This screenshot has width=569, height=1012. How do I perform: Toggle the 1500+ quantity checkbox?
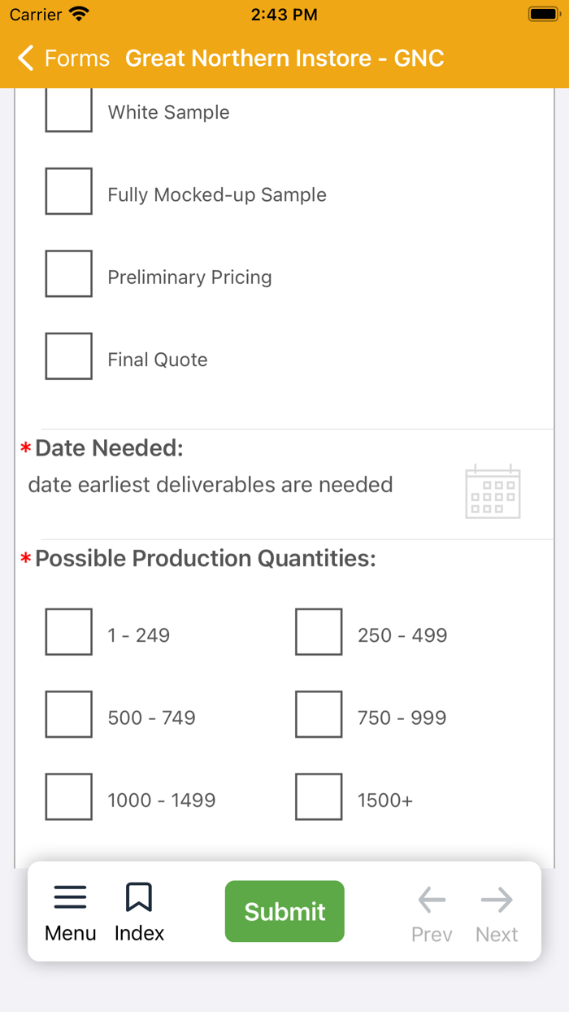(319, 796)
